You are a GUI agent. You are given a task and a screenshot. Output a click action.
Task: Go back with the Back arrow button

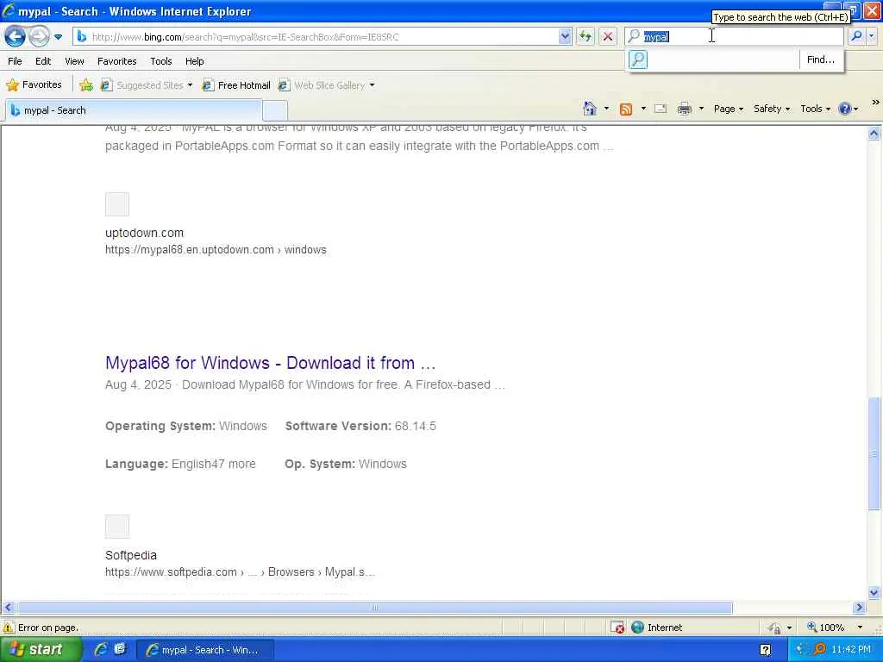click(x=16, y=37)
